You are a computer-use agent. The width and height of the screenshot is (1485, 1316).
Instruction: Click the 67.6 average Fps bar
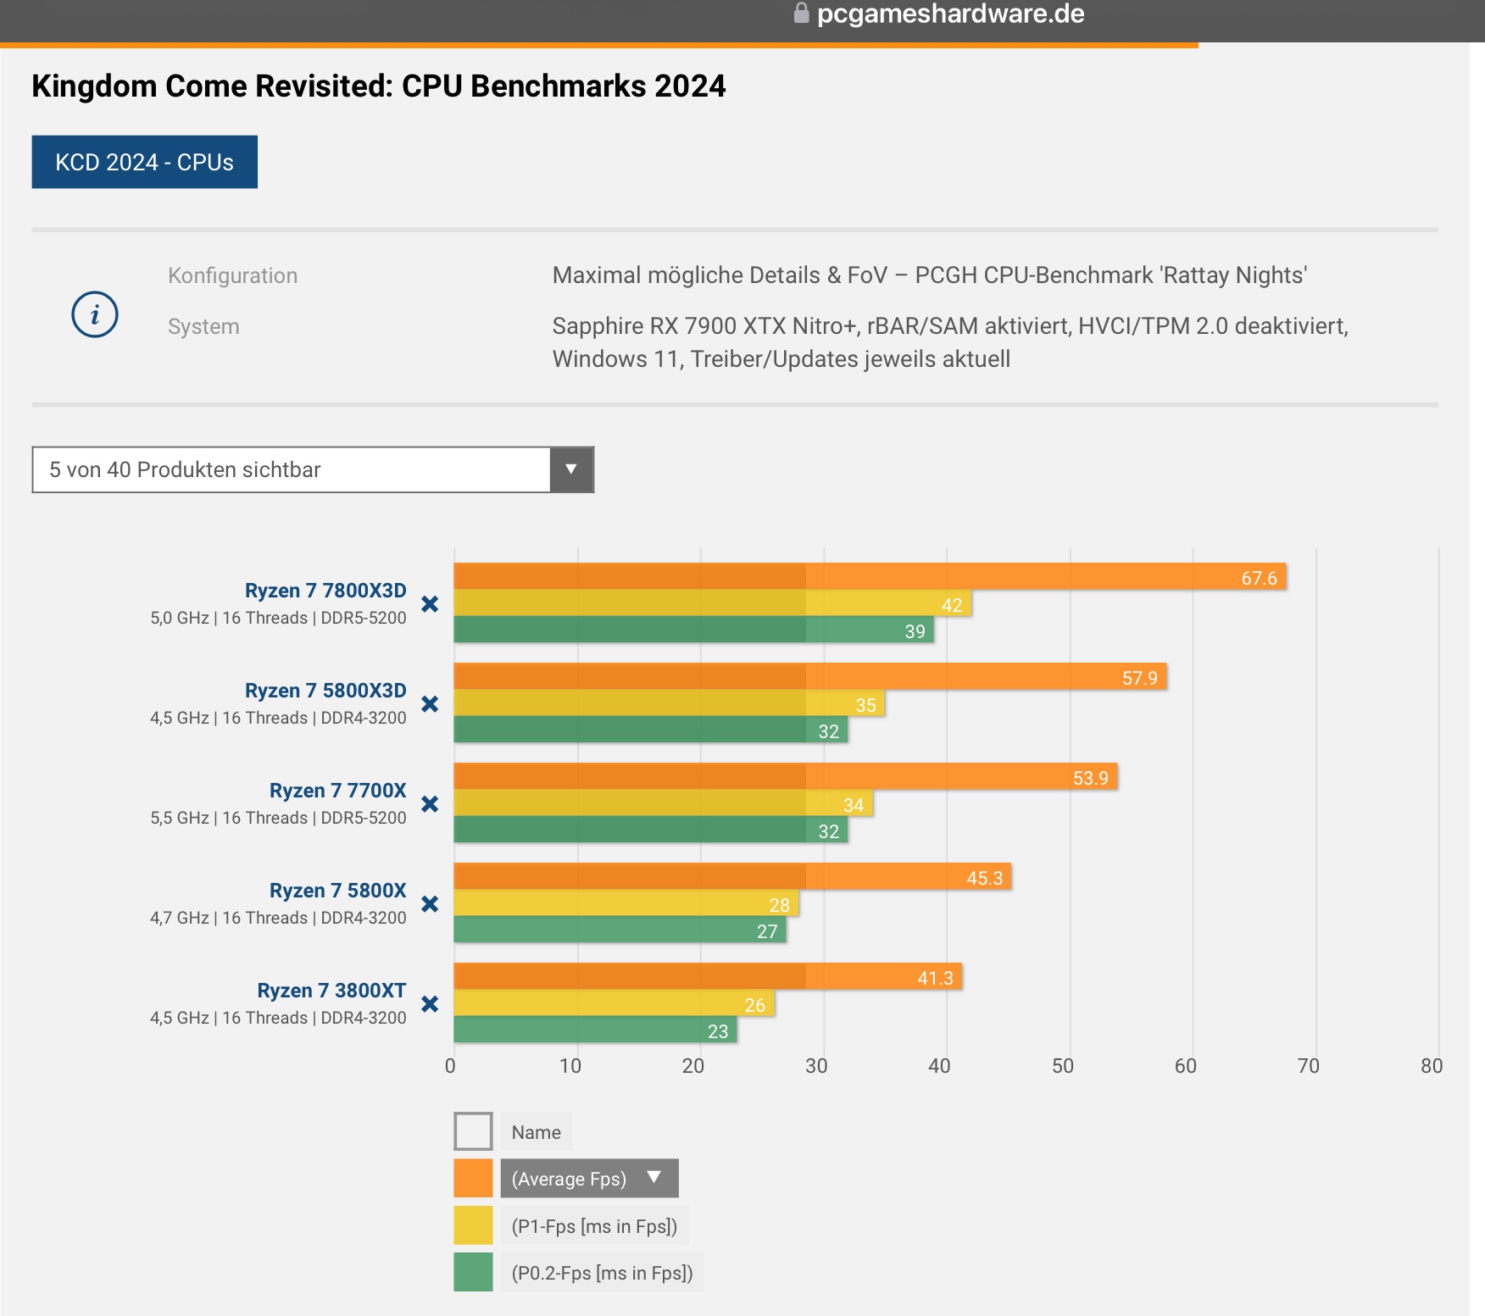coord(870,576)
